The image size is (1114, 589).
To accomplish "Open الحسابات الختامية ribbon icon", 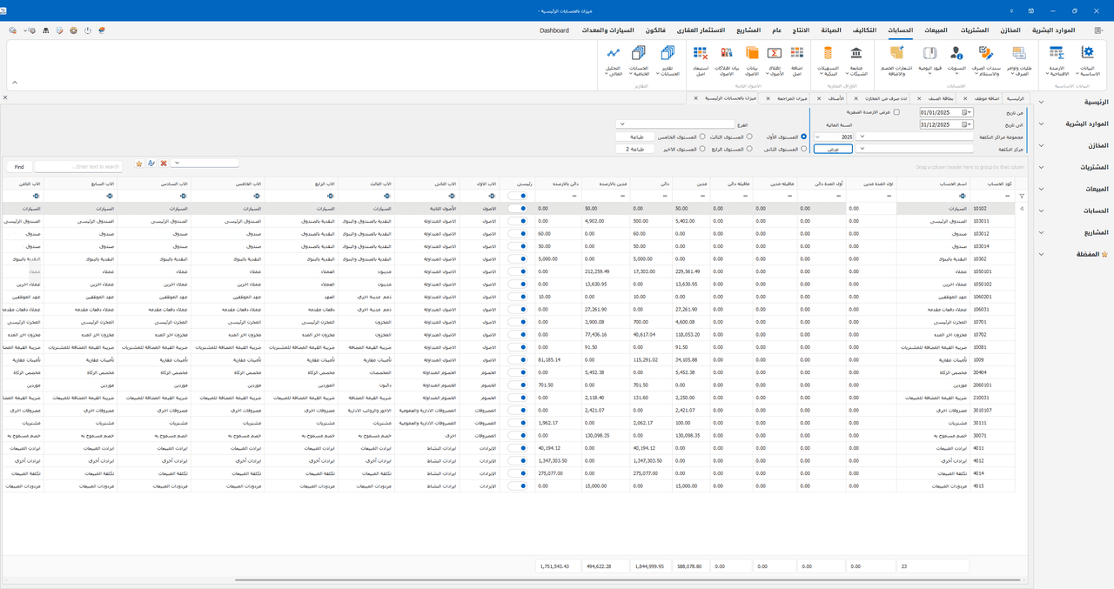I will point(640,61).
